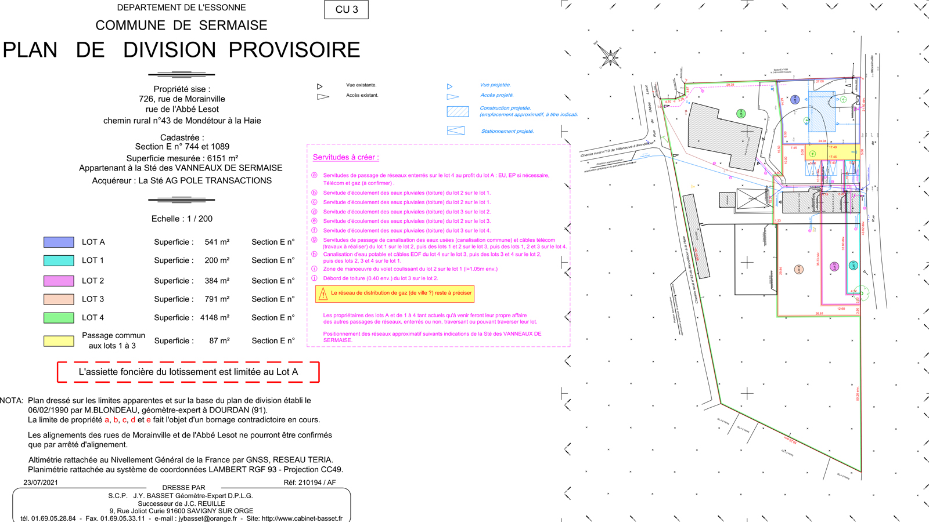Viewport: 929px width, 522px height.
Task: Click the peach 'Lot 3' circle on map
Action: (799, 269)
